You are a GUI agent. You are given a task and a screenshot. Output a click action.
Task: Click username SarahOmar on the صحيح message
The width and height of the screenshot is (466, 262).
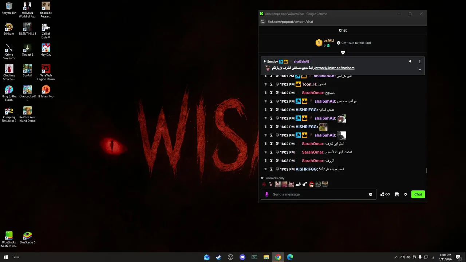[x=312, y=93]
